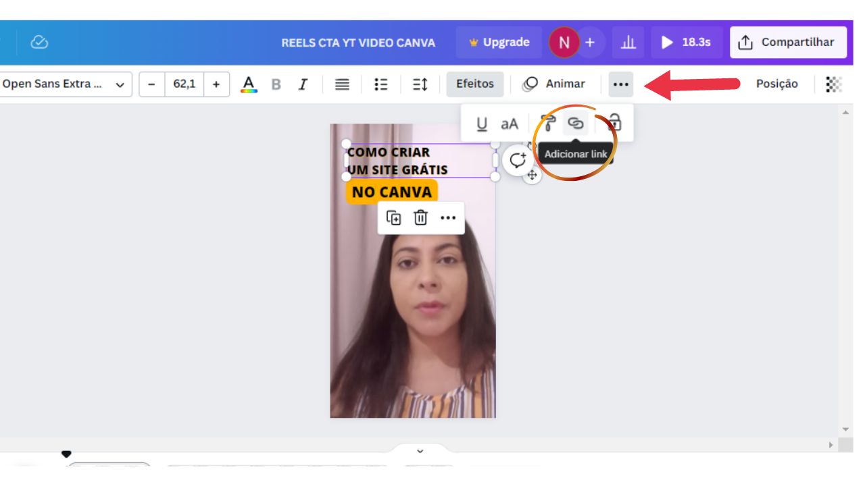865x486 pixels.
Task: Select the COMO CRIAR text line
Action: click(389, 152)
